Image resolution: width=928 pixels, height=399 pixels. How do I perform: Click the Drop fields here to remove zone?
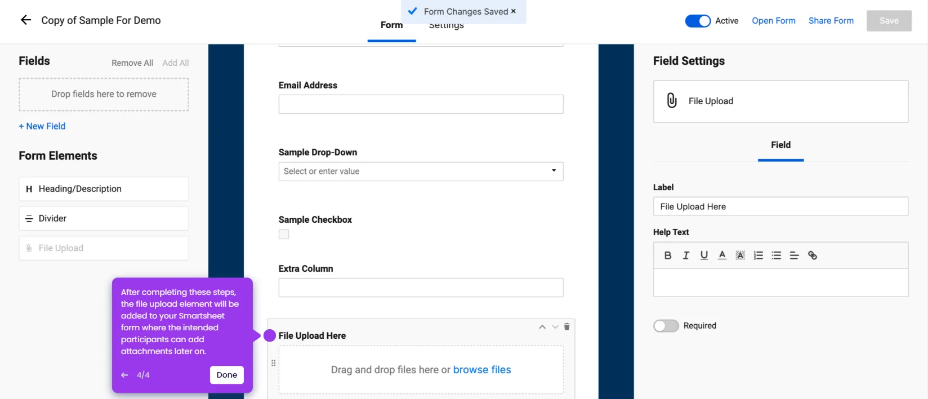pos(104,95)
